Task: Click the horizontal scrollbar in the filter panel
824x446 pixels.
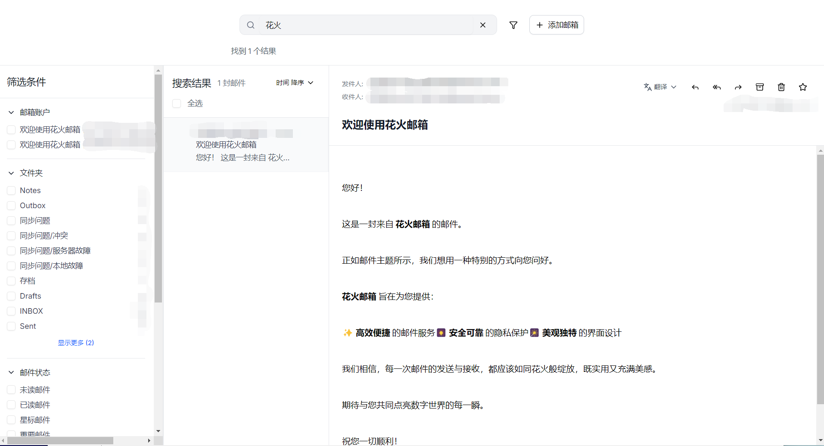Action: pyautogui.click(x=60, y=440)
